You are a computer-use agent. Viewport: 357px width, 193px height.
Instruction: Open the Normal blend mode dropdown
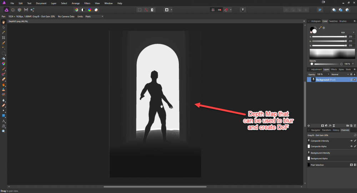(340, 74)
